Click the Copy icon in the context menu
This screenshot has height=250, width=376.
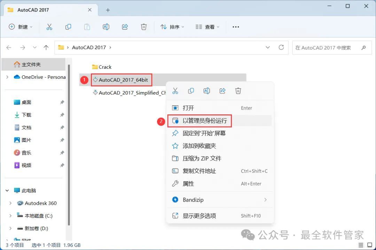click(191, 91)
